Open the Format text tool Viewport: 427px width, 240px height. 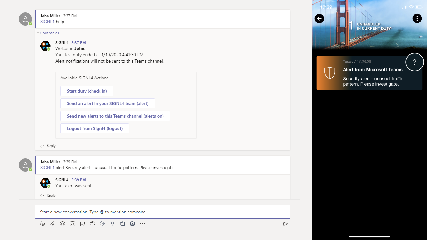43,224
